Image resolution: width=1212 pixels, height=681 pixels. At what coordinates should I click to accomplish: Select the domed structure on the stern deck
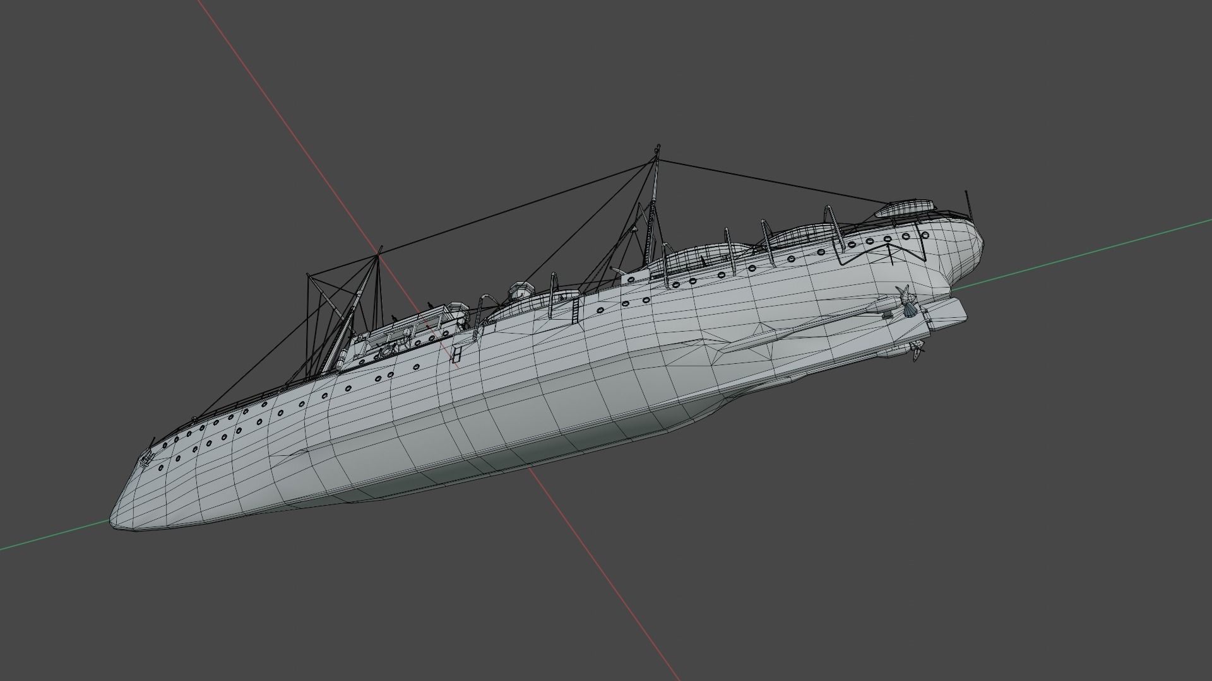tap(906, 207)
